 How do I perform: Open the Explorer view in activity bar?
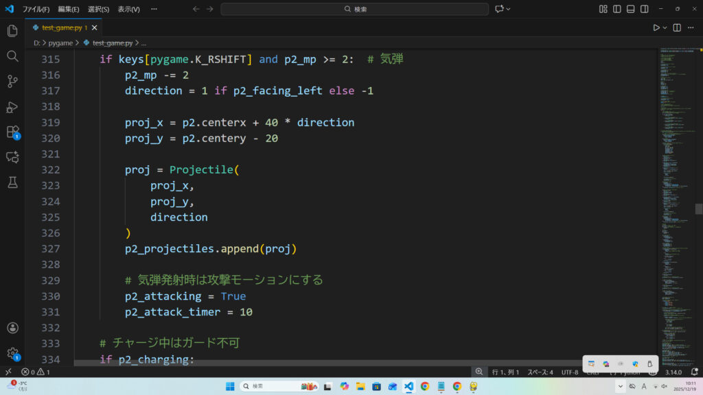pyautogui.click(x=12, y=31)
